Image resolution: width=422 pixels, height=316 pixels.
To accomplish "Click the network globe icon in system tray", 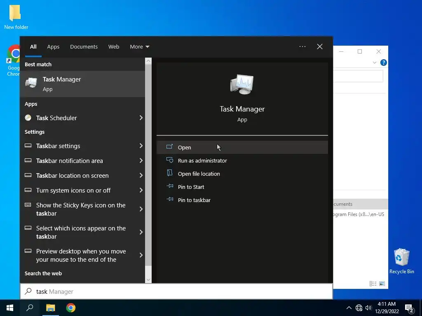I will pyautogui.click(x=359, y=308).
